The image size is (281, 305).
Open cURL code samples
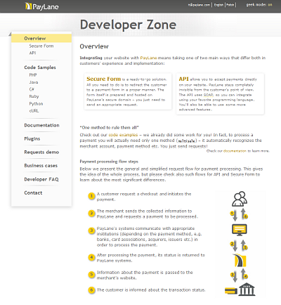(x=34, y=111)
